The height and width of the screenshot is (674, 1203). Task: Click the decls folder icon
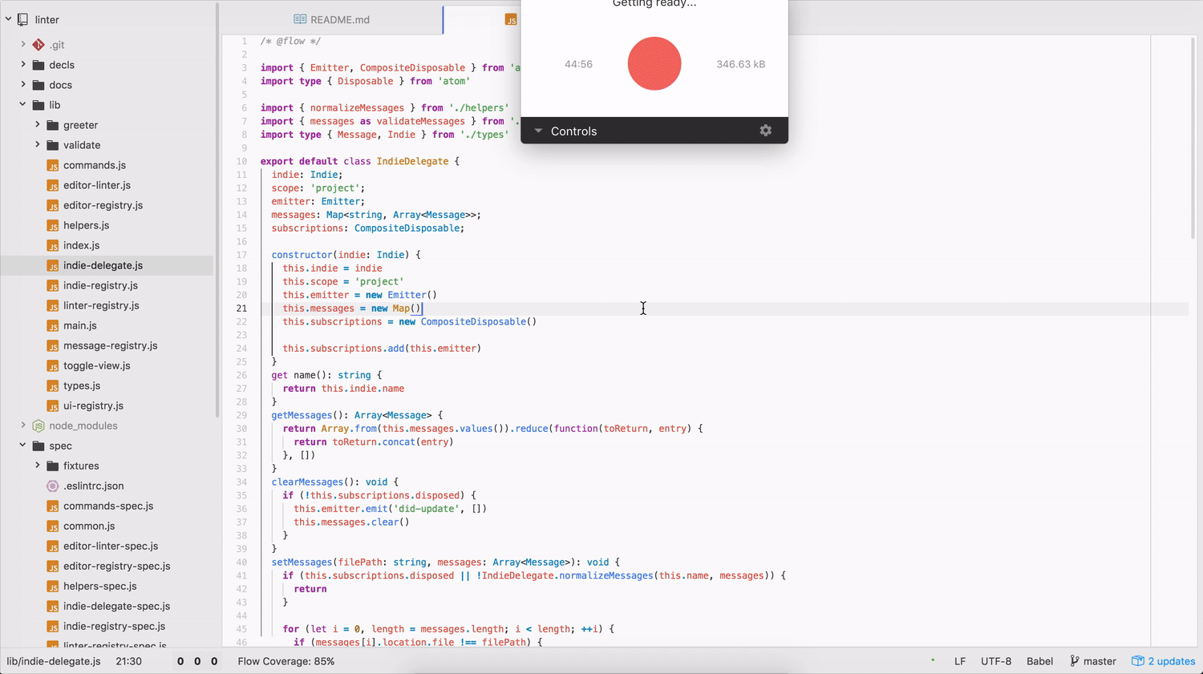coord(38,65)
